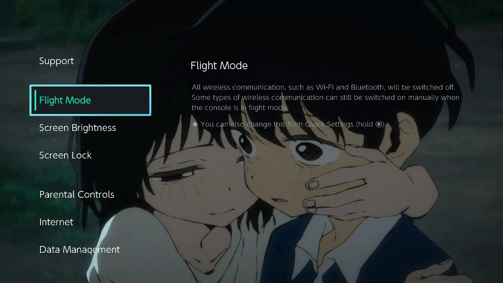Open Data Management settings

80,250
